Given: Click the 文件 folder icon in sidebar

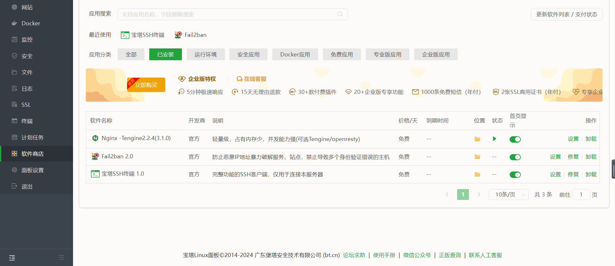Looking at the screenshot, I should tap(14, 72).
